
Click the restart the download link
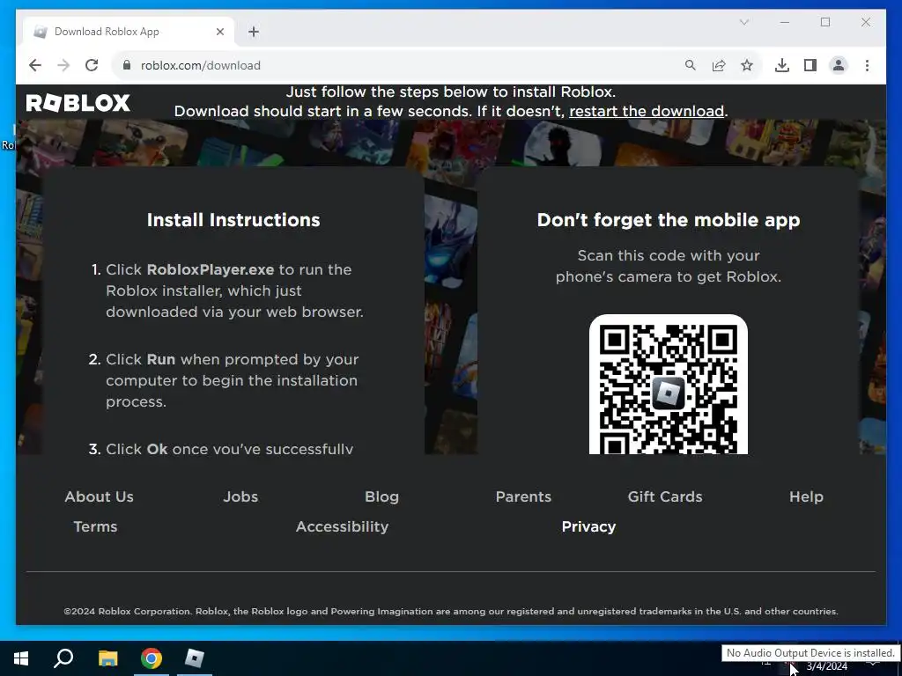(647, 111)
